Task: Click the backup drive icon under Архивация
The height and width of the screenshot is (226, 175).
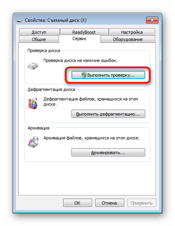Action: (x=33, y=141)
